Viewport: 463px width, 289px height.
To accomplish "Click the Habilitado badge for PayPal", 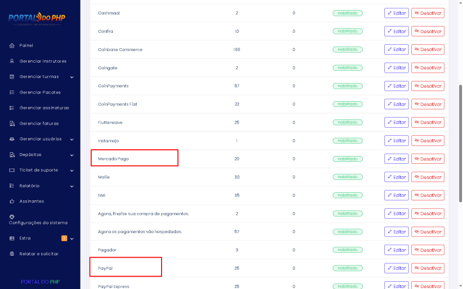I will pyautogui.click(x=348, y=268).
